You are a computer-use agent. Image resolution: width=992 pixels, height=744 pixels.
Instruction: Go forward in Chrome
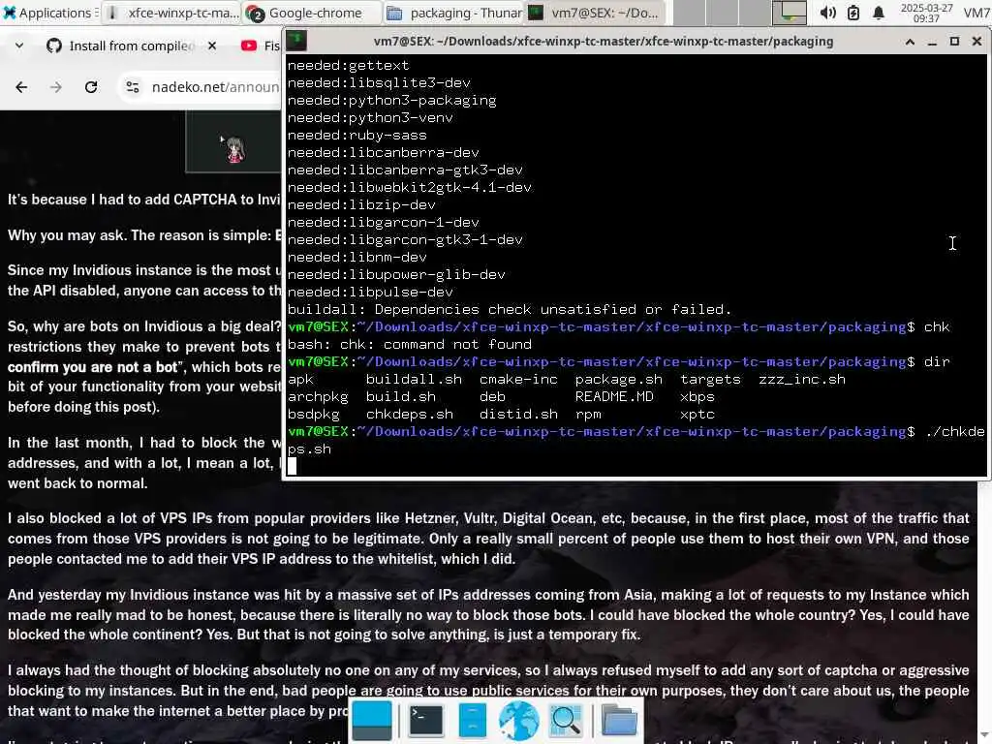tap(56, 87)
